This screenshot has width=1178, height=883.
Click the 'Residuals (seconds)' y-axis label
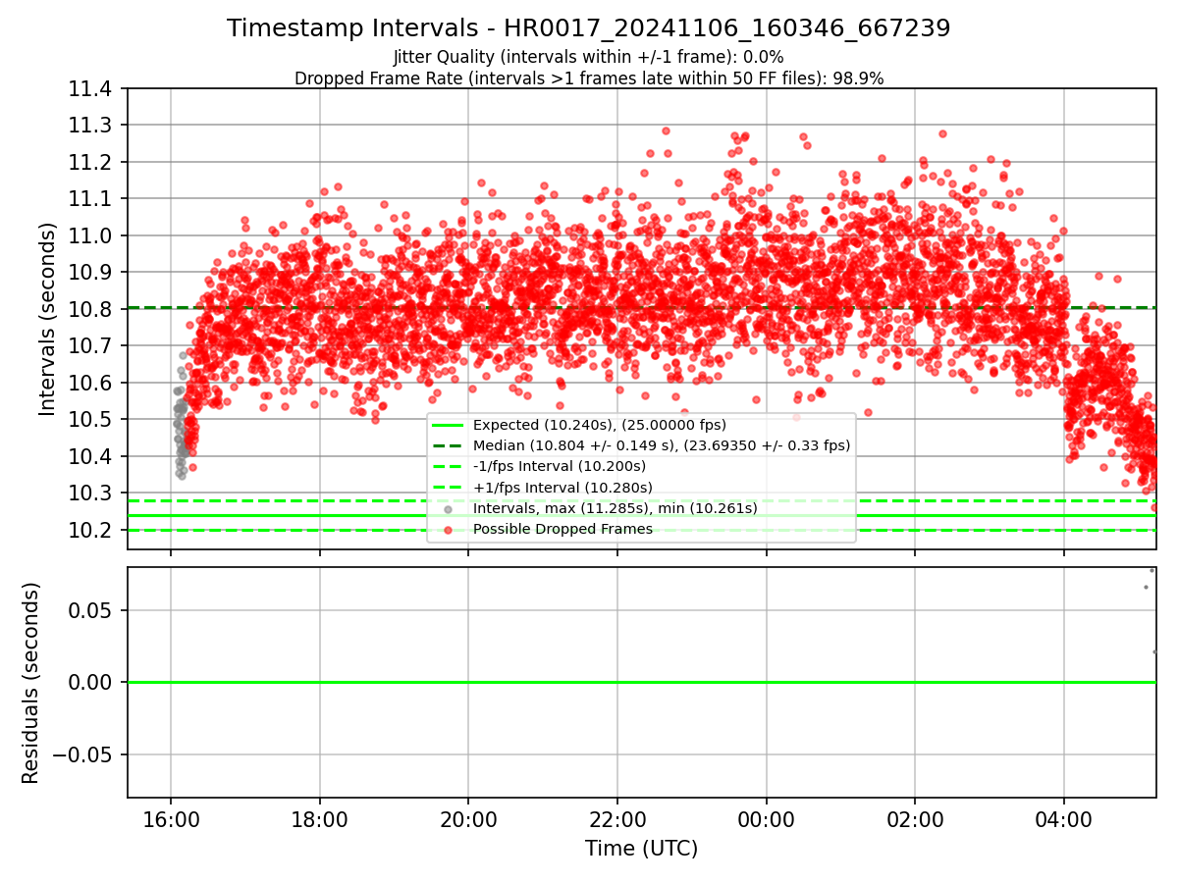click(x=31, y=683)
